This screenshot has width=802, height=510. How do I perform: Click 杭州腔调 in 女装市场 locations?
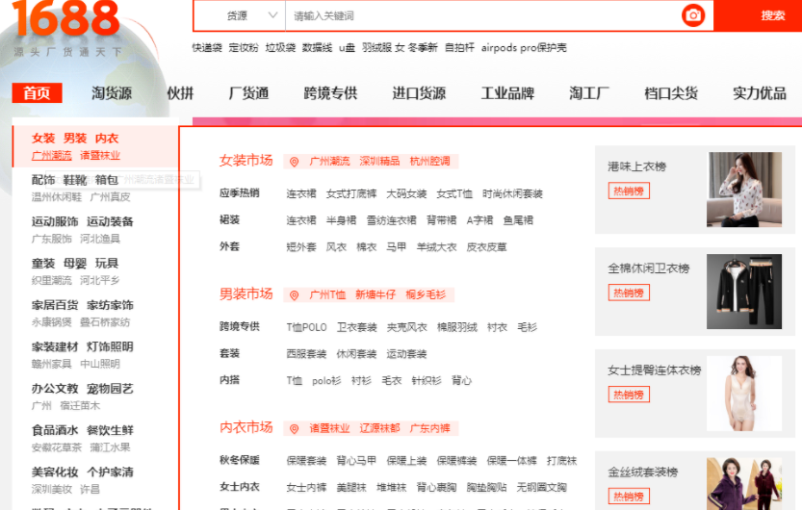(429, 162)
